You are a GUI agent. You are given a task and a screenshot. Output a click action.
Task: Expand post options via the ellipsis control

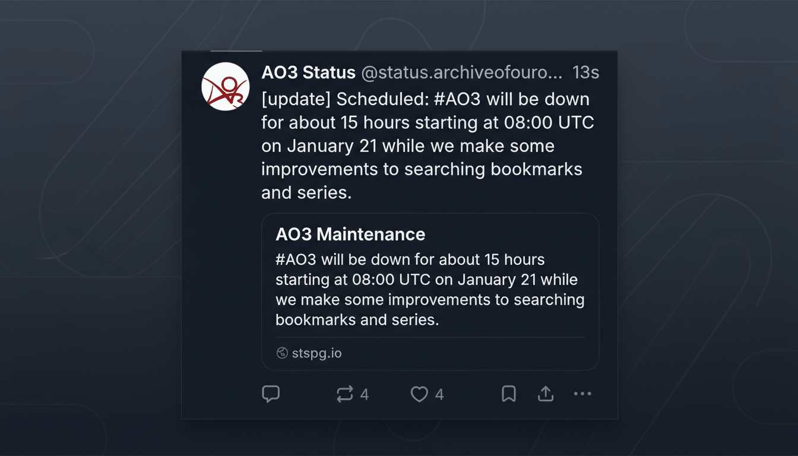tap(582, 394)
